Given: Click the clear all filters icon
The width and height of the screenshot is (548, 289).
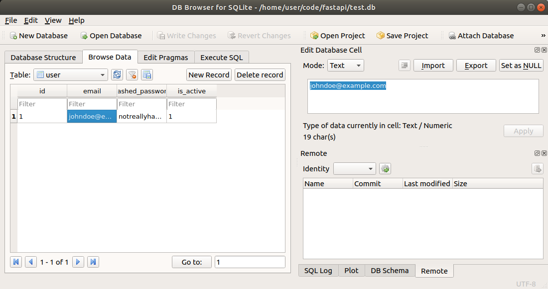Looking at the screenshot, I should click(x=132, y=75).
